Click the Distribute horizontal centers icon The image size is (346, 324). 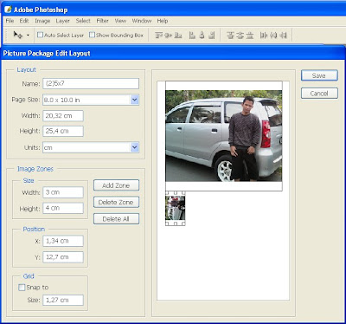273,36
